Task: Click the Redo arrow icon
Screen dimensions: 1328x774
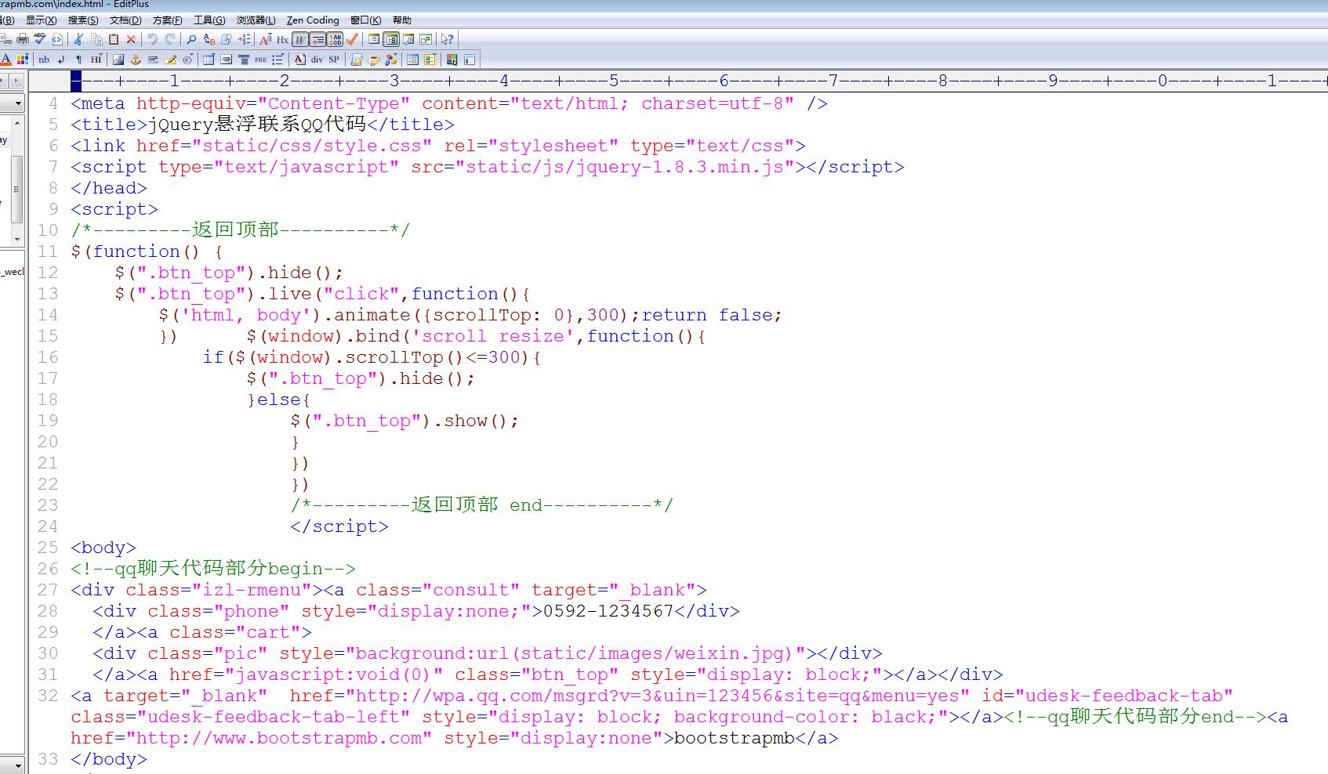Action: (x=170, y=39)
